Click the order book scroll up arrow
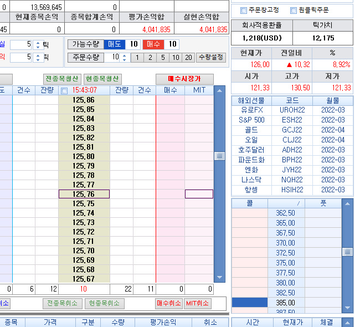 (219, 91)
